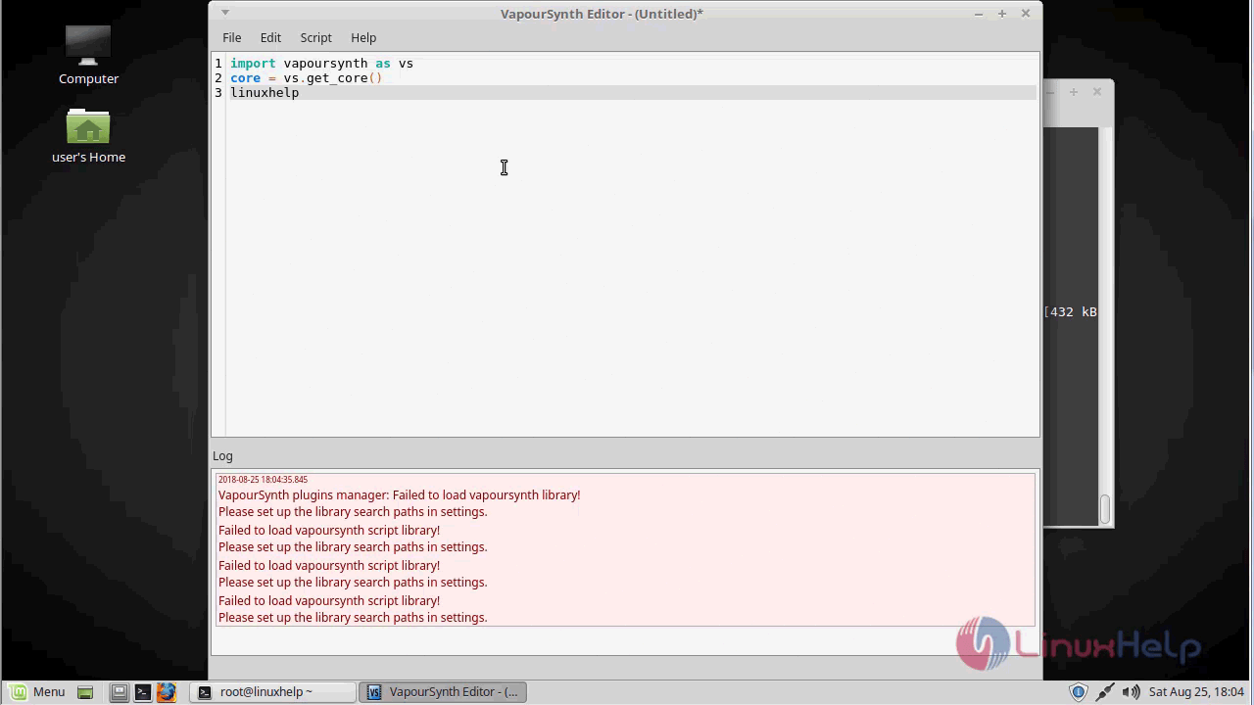The height and width of the screenshot is (705, 1254).
Task: Open the Computer desktop icon
Action: point(88,55)
